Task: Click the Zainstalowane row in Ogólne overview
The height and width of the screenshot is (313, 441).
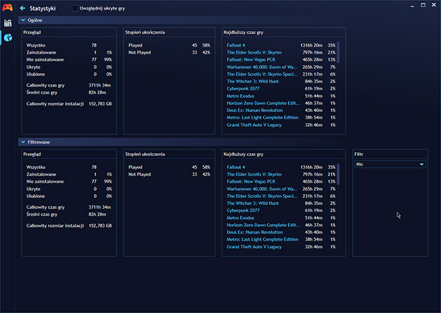Action: coord(69,53)
